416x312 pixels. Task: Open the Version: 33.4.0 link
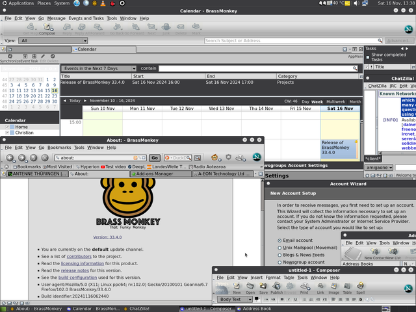[107, 237]
